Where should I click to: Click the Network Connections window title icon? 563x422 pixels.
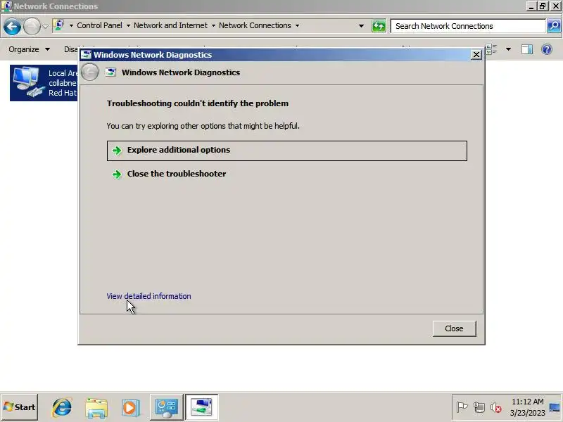(x=6, y=6)
